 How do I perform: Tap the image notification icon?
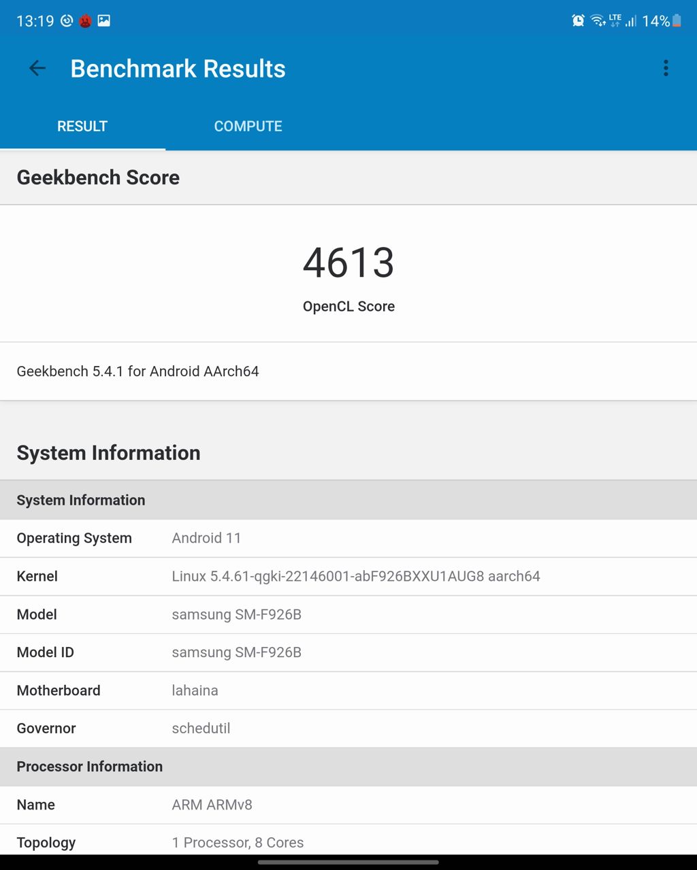coord(104,20)
